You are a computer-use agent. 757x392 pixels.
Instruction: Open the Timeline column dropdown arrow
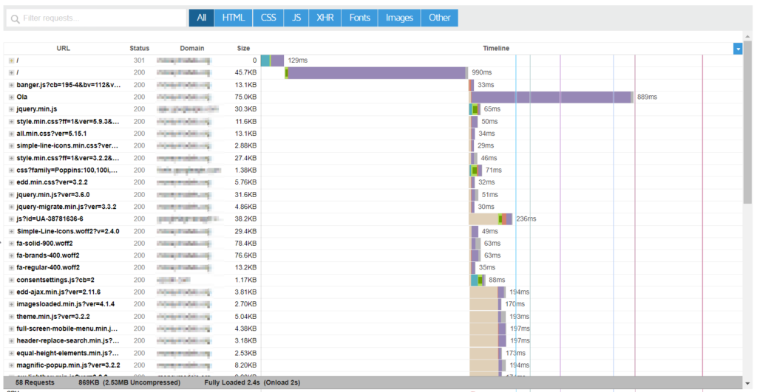[737, 49]
